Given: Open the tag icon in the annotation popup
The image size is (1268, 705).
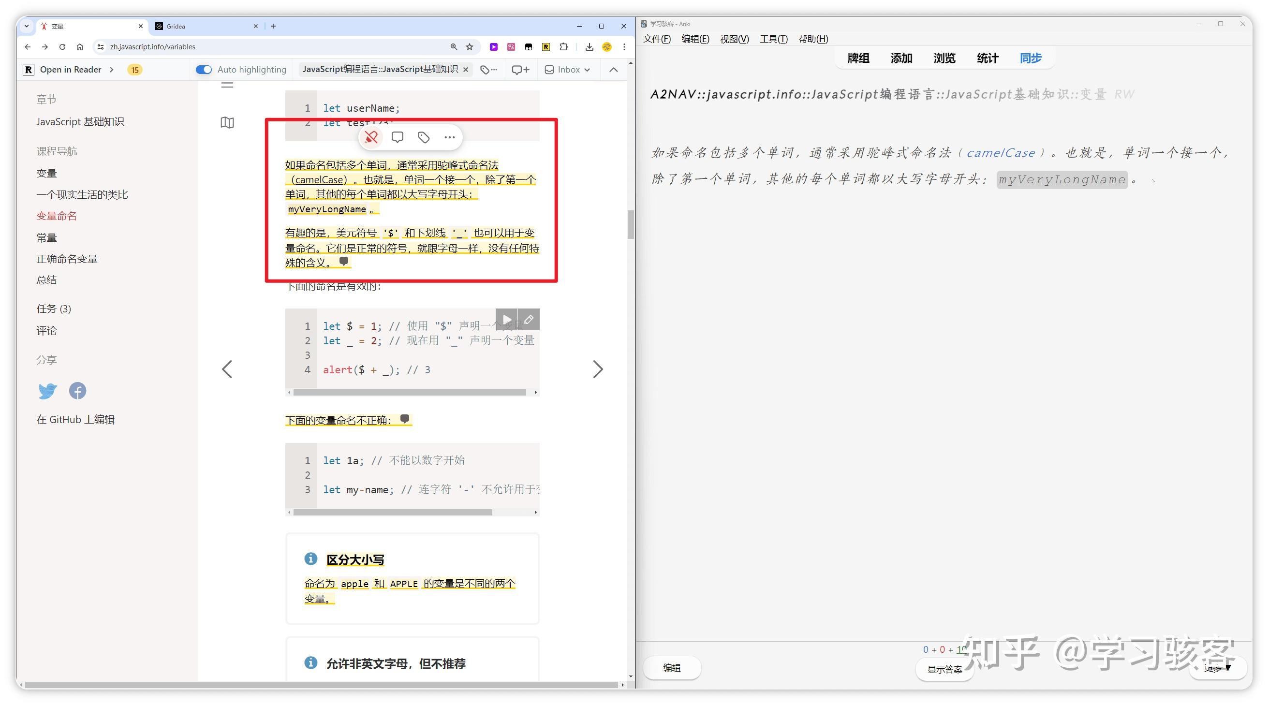Looking at the screenshot, I should pos(423,137).
